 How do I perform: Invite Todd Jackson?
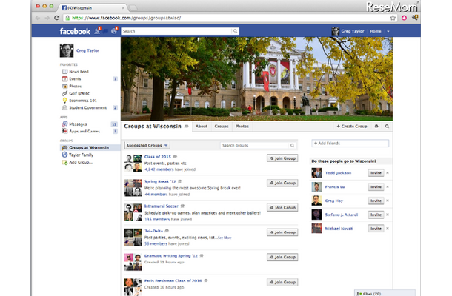click(x=376, y=172)
